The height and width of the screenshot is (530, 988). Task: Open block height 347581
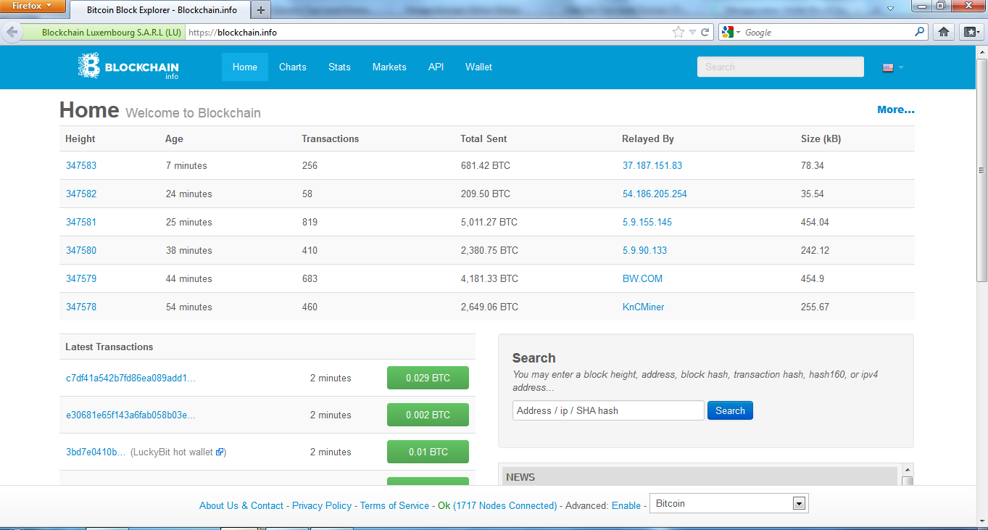click(81, 222)
